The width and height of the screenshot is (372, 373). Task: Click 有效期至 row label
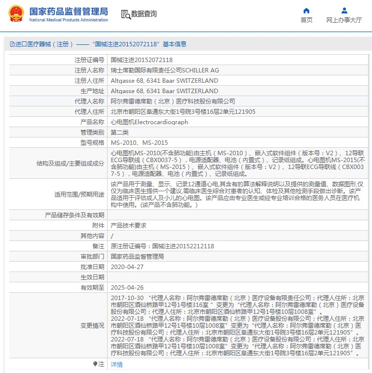[x=92, y=288]
